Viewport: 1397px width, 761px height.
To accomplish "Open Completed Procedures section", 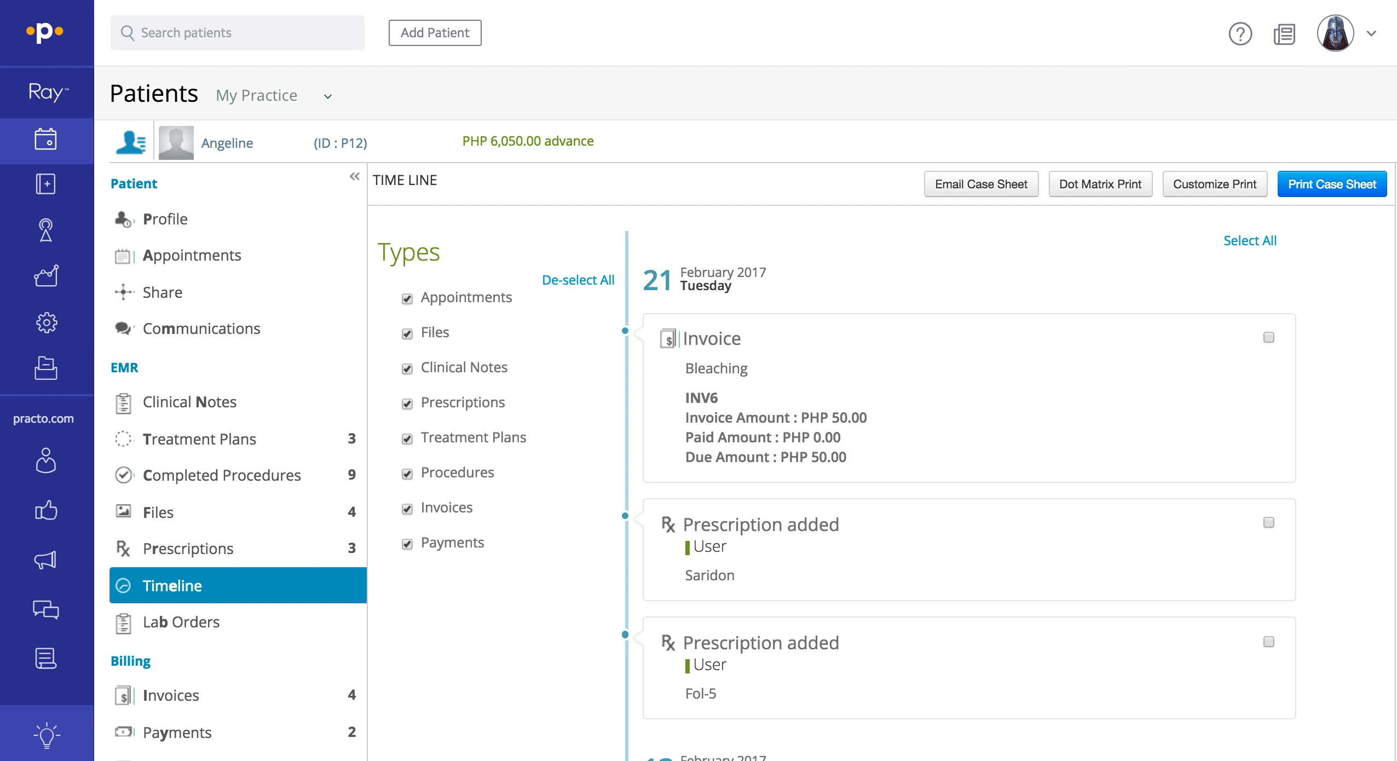I will coord(238,475).
